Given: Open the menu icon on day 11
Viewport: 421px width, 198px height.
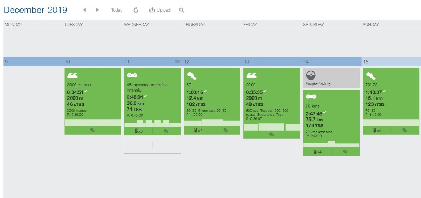Looking at the screenshot, I should [177, 61].
